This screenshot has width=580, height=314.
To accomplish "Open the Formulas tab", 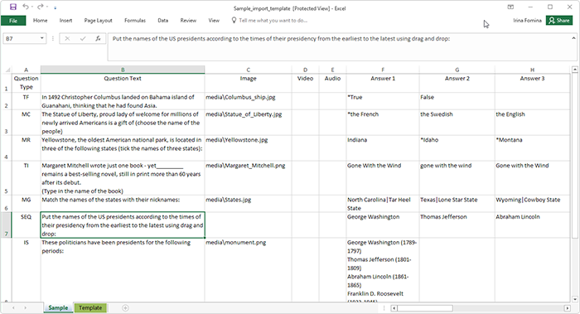I will tap(135, 21).
